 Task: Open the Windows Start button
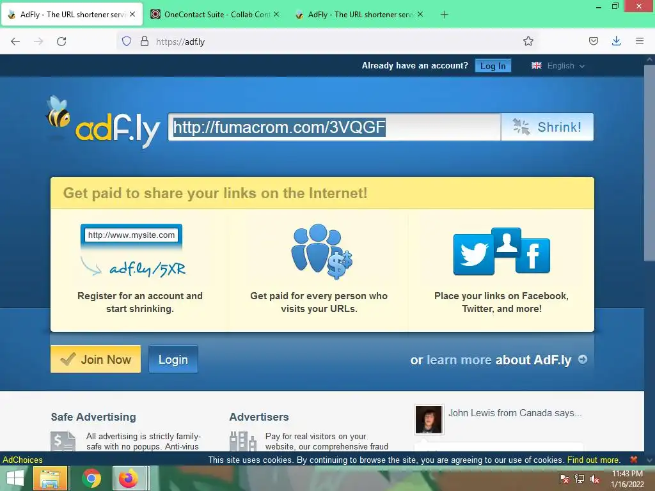[15, 478]
